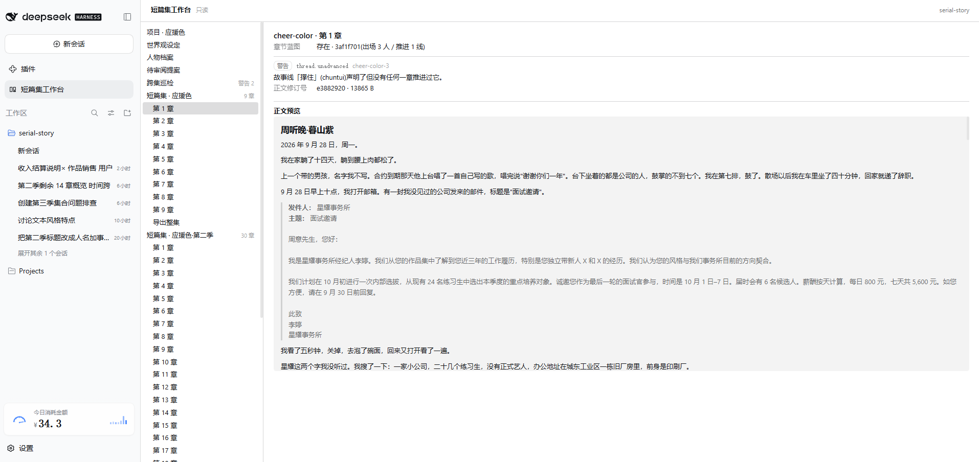
Task: Open 待审阅提案 section
Action: pyautogui.click(x=201, y=70)
